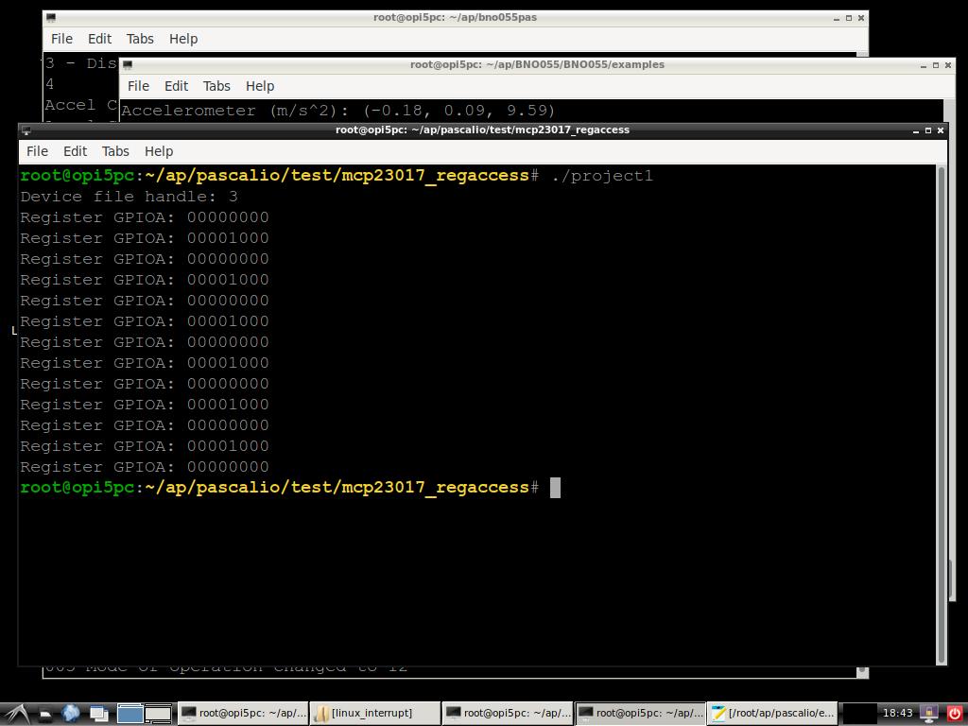Image resolution: width=968 pixels, height=726 pixels.
Task: Minimize the mcp23017_regaccess terminal window
Action: tap(916, 130)
